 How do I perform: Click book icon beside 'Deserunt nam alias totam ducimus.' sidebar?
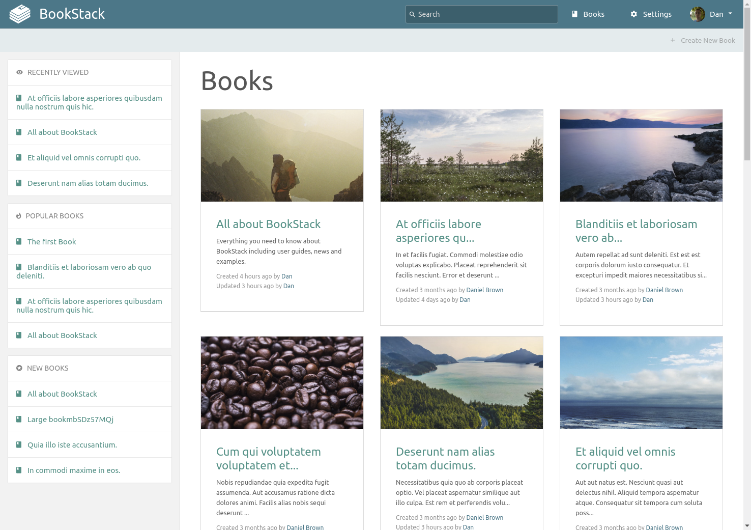click(x=19, y=183)
